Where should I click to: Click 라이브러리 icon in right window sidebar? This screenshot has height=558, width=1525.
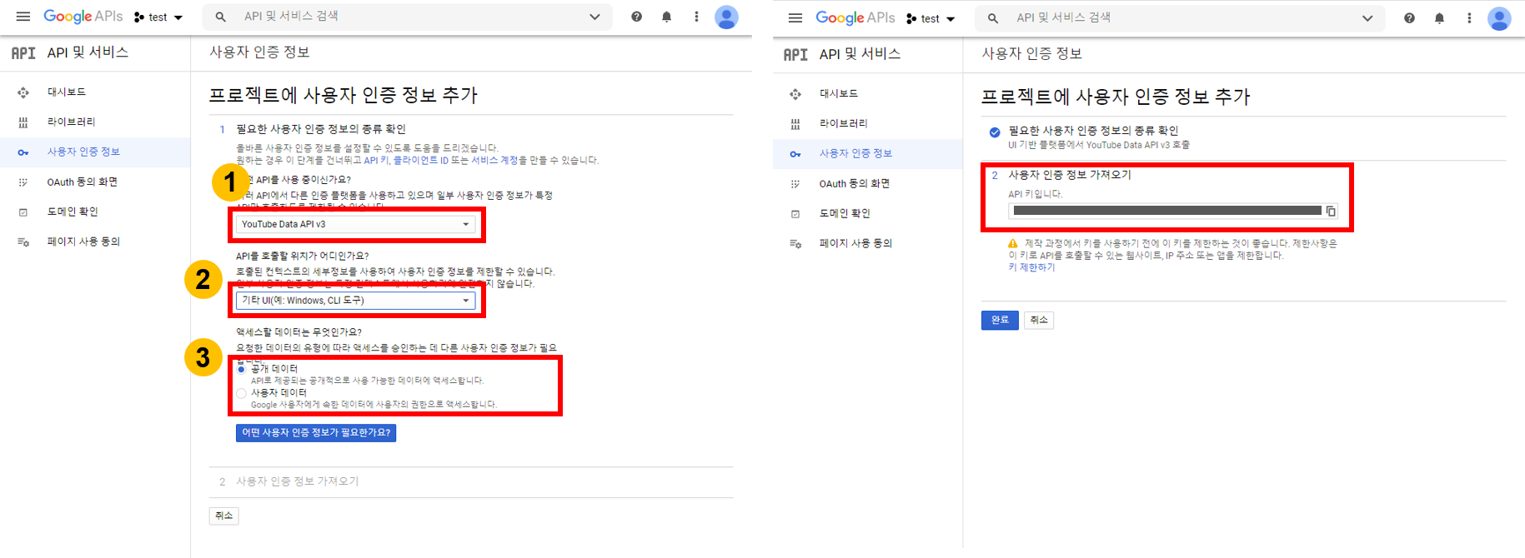[x=795, y=124]
